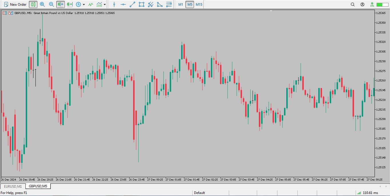Open the user account profile icon
390x196 pixels.
[x=362, y=4]
